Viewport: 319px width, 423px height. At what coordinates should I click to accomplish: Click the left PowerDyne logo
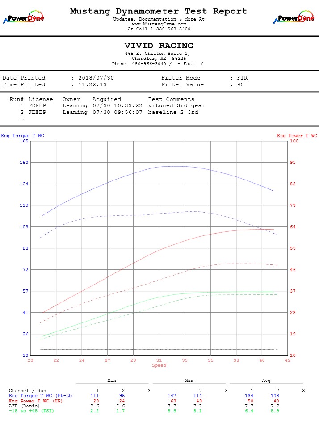coord(24,17)
